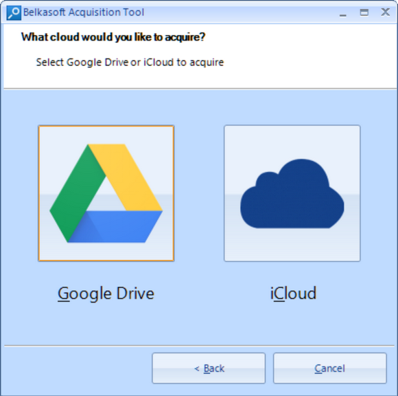Viewport: 398px width, 396px height.
Task: Click the "Select Google Drive or iCloud" subtitle
Action: [130, 63]
